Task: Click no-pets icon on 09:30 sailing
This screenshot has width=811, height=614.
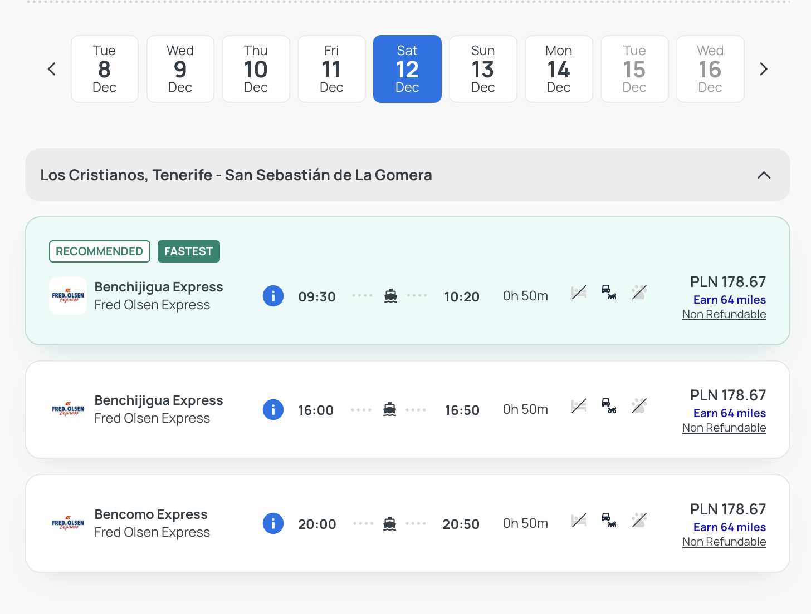Action: (639, 292)
